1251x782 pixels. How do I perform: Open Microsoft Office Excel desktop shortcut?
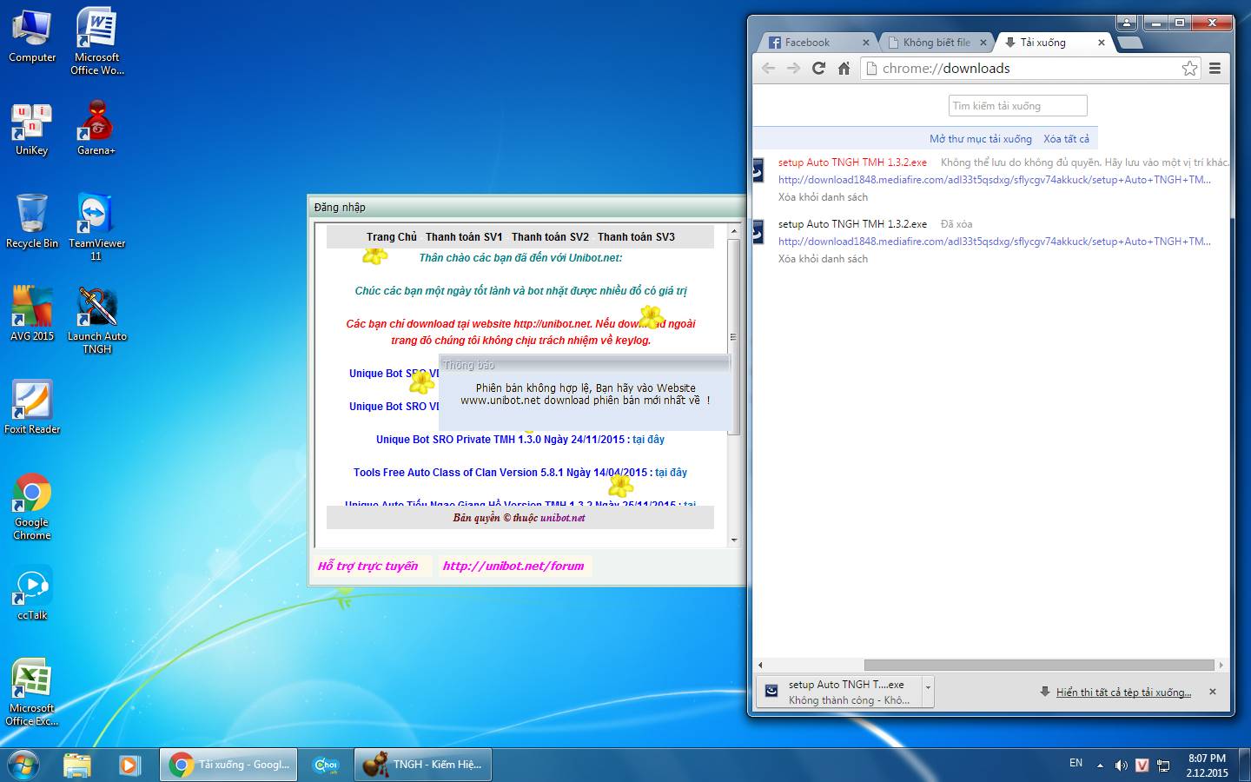pyautogui.click(x=32, y=692)
